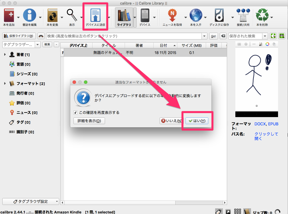Viewport: 288px width, 214px height.
Task: Open advanced search via binoculars icon
Action: point(41,36)
